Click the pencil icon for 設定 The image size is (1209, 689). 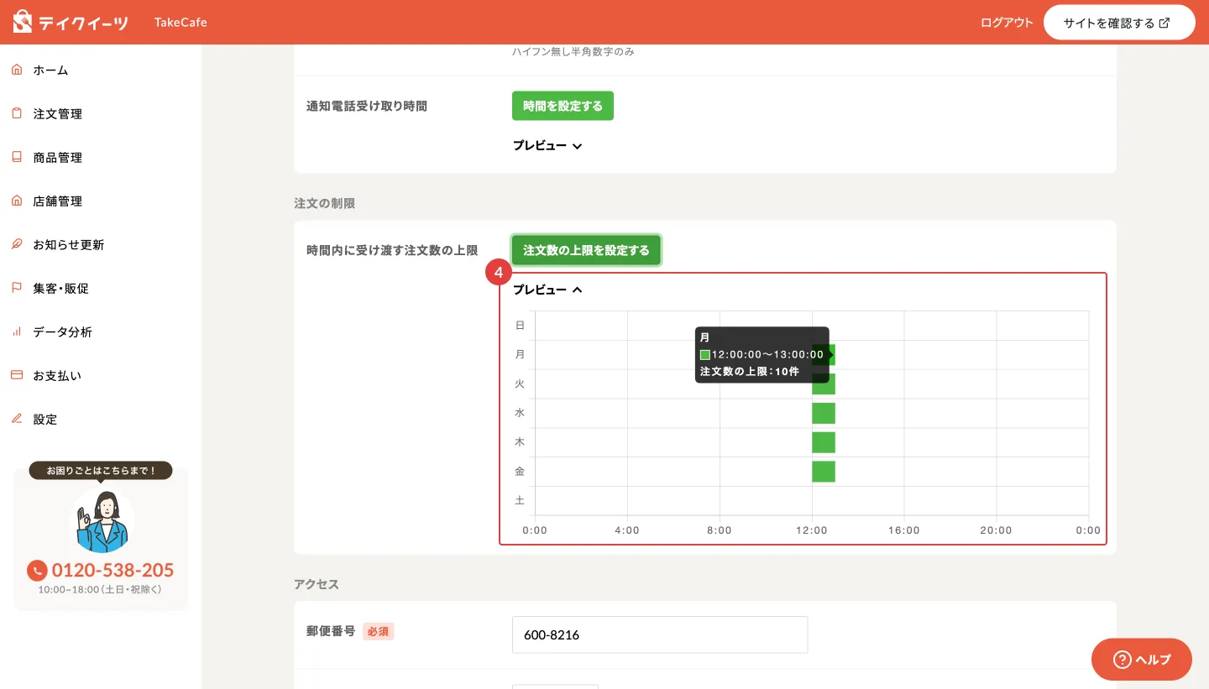pyautogui.click(x=17, y=420)
